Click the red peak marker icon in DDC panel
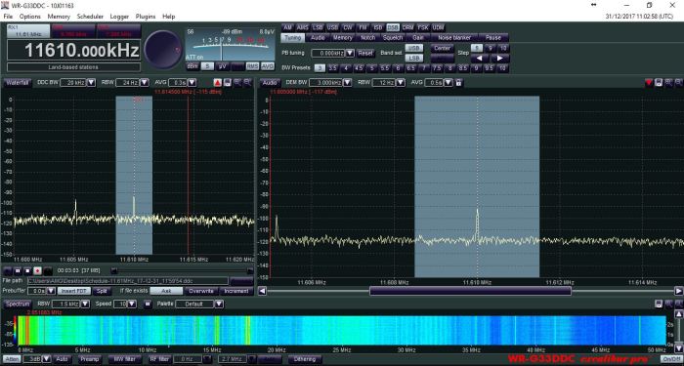Screen dimensions: 684x366 (x=218, y=83)
